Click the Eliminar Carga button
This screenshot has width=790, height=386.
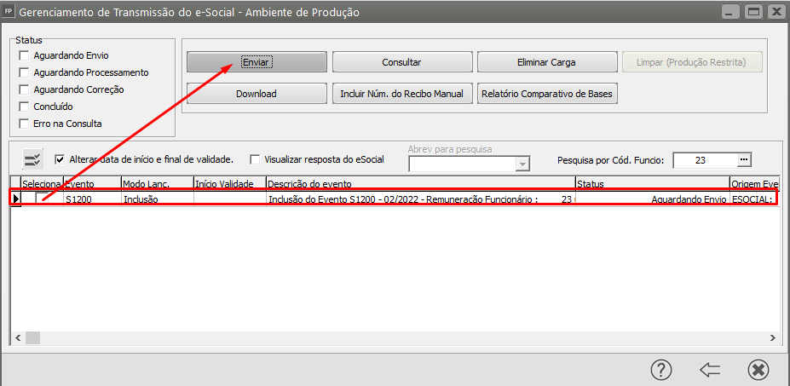[546, 62]
